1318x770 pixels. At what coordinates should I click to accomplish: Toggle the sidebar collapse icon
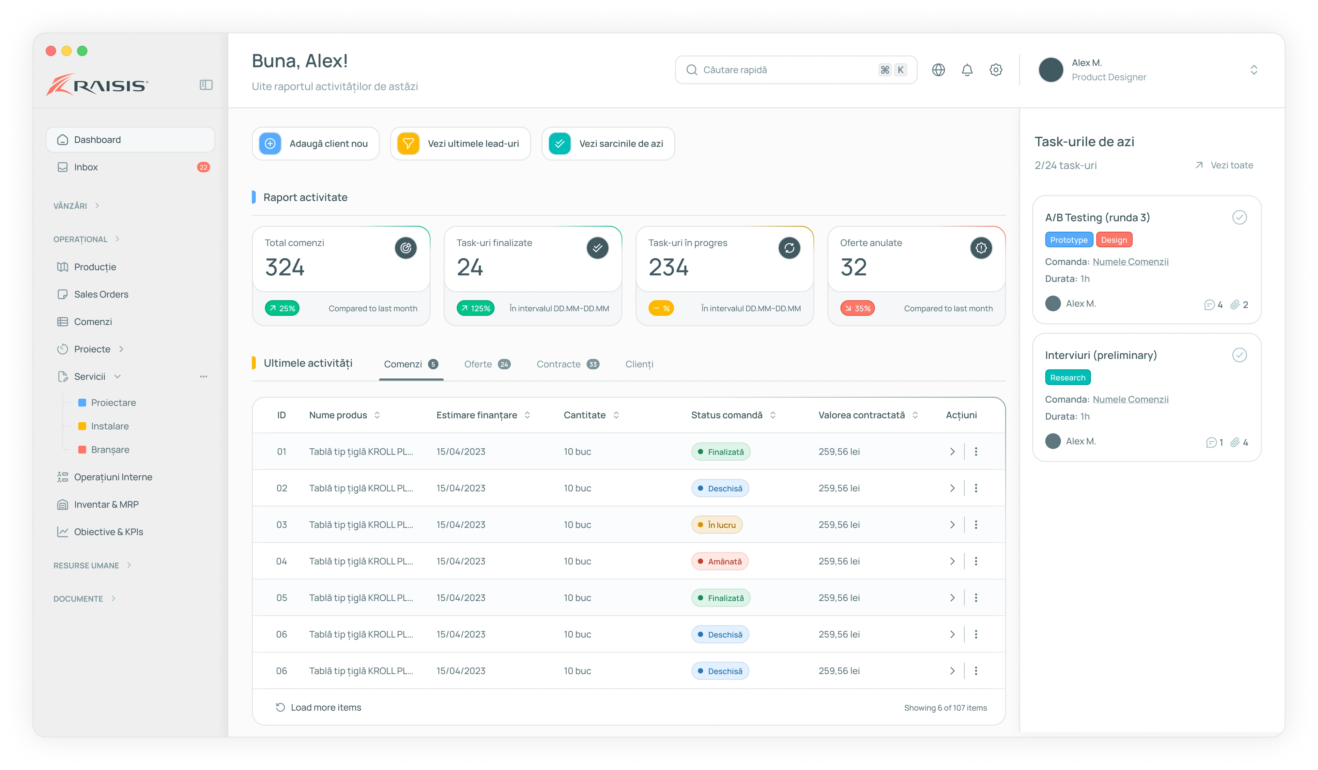pyautogui.click(x=206, y=85)
